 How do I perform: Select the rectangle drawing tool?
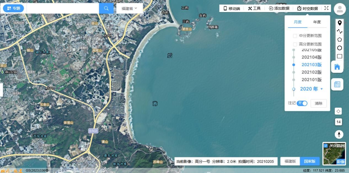coord(340,56)
